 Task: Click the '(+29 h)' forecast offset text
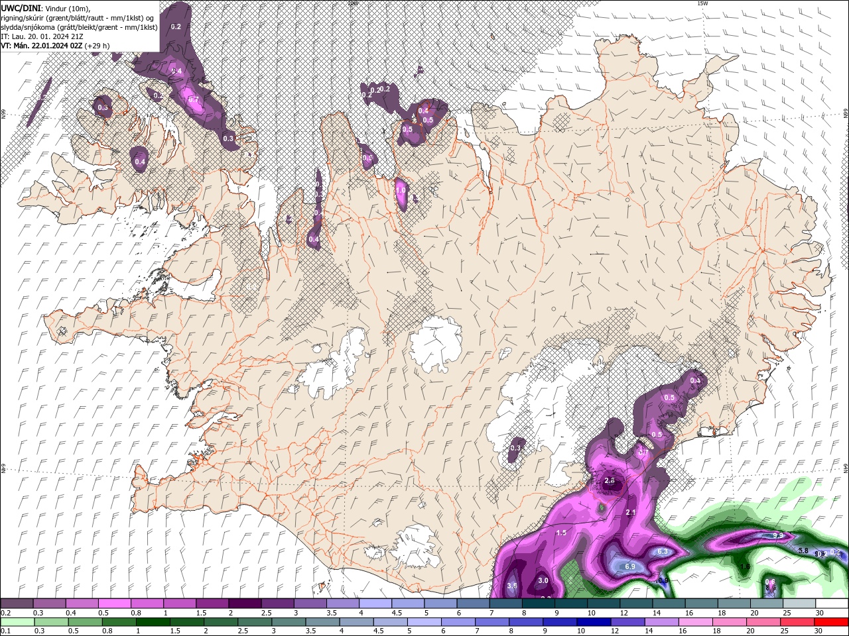tap(98, 46)
